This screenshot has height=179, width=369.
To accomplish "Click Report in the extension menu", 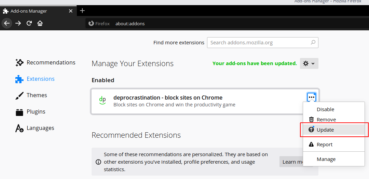I will tap(324, 145).
